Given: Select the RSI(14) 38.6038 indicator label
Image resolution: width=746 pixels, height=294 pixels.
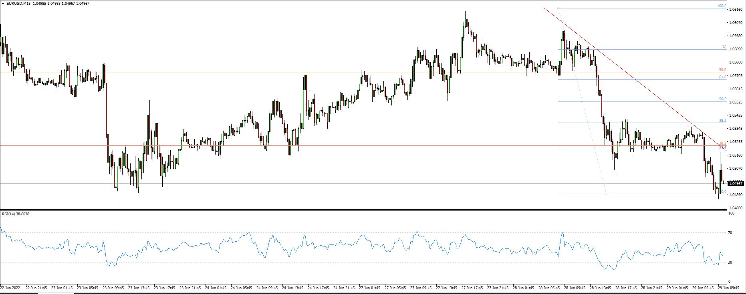Looking at the screenshot, I should click(16, 214).
